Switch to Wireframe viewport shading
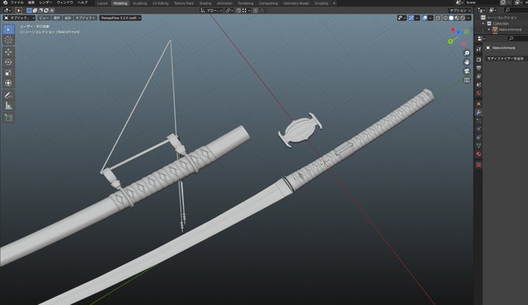The image size is (528, 305). click(x=446, y=18)
